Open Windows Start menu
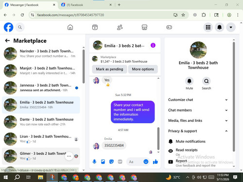The image size is (243, 182). [x=5, y=178]
